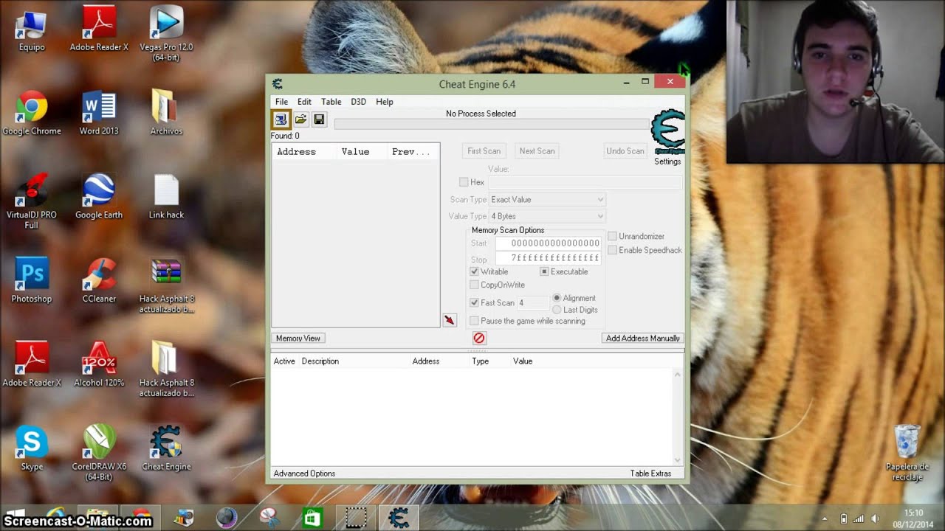Open the Equipo desktop icon
The height and width of the screenshot is (531, 945).
32,30
